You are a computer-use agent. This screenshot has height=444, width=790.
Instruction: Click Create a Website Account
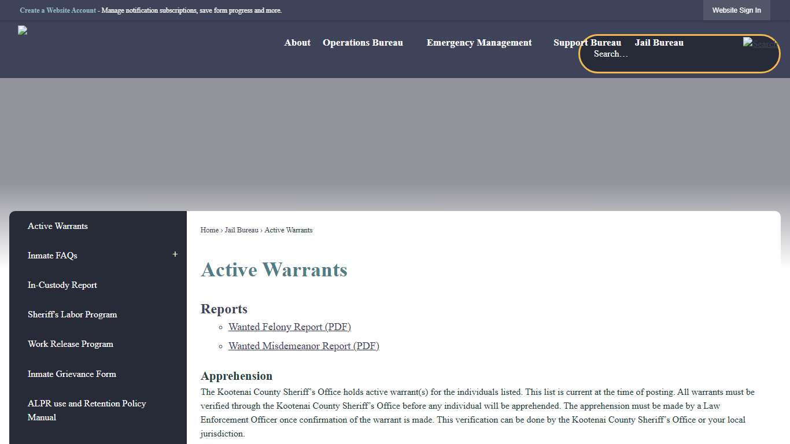58,10
